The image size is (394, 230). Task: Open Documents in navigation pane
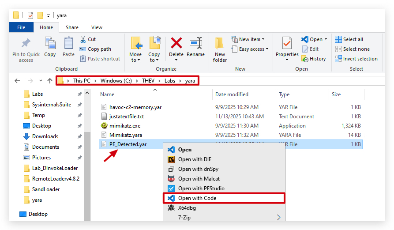(45, 147)
